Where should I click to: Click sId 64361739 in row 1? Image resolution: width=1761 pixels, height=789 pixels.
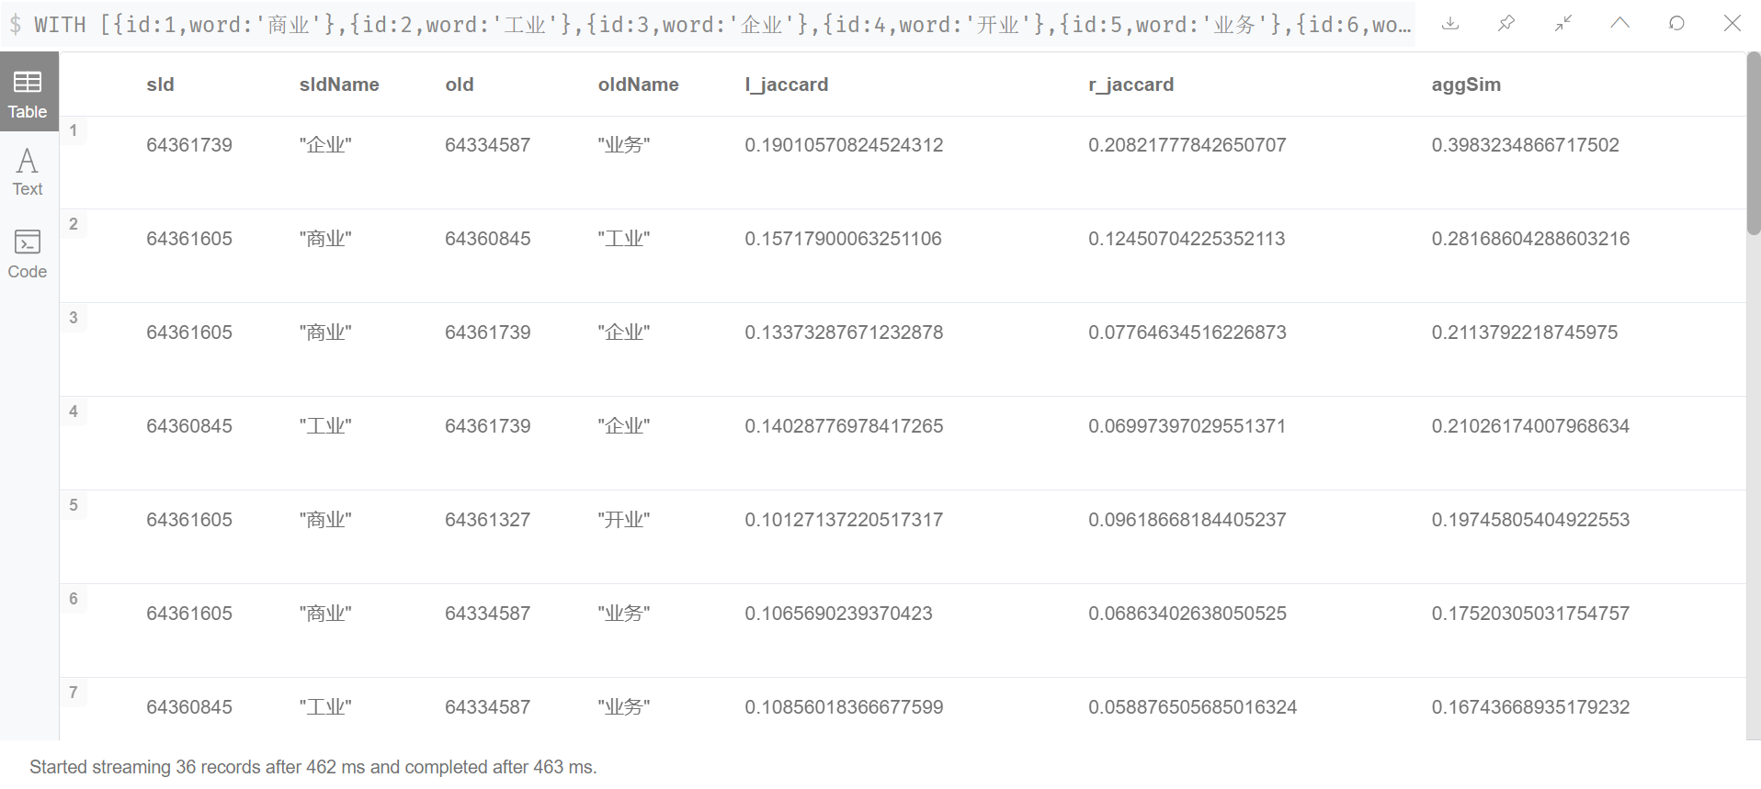pyautogui.click(x=189, y=145)
